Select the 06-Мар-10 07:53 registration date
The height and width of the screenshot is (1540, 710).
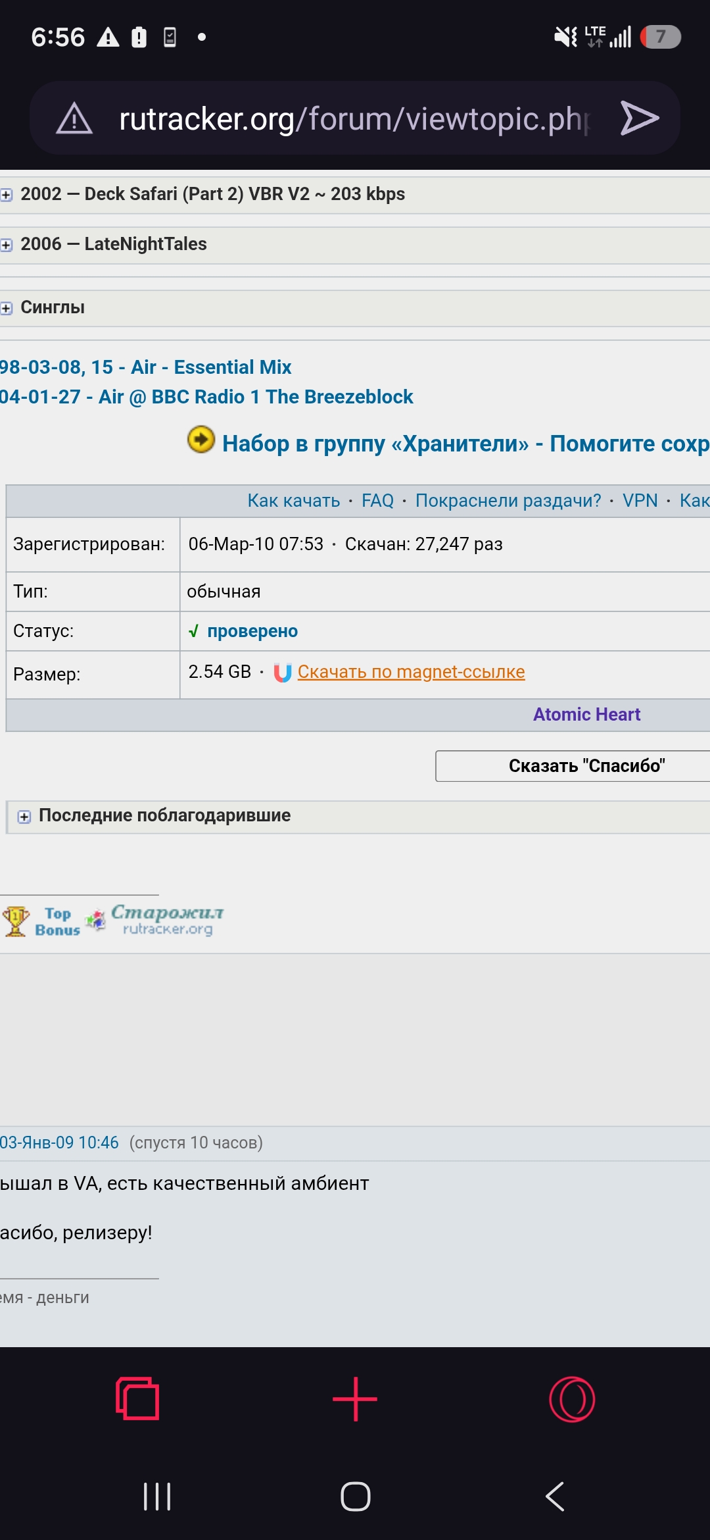(256, 544)
